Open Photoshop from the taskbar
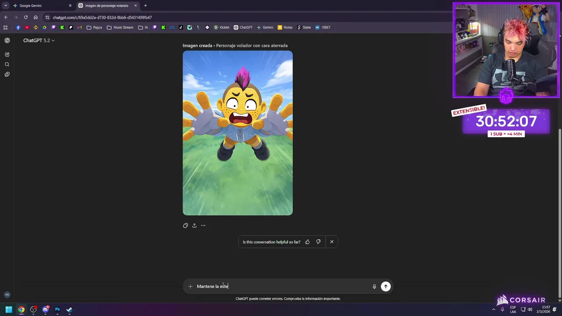Screen dimensions: 562x316 pos(58,309)
